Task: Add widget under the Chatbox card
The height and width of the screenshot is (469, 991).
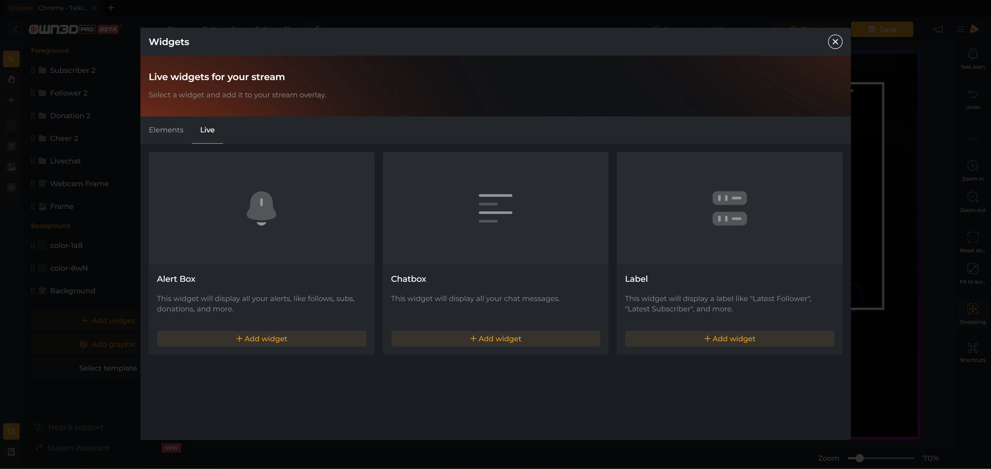Action: [x=495, y=339]
